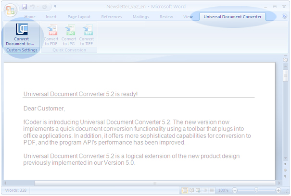Click the 100% zoom level button
This screenshot has height=196, width=291.
click(223, 190)
